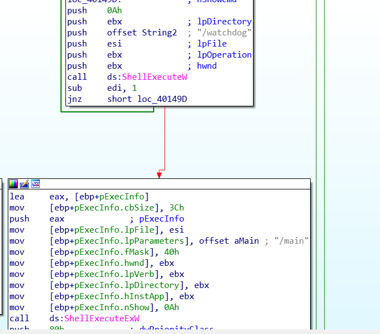Click the "/main" string comment
This screenshot has width=380, height=334.
(291, 241)
